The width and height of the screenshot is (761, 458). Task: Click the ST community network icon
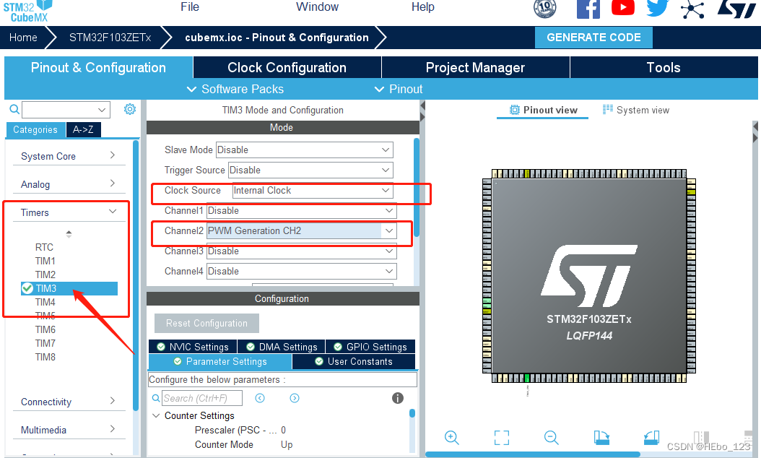point(692,9)
